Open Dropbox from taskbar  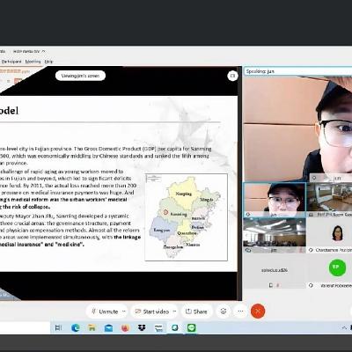(142, 328)
